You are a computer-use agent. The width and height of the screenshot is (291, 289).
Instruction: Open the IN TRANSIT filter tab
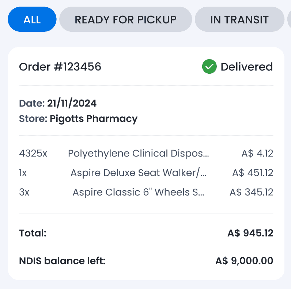click(x=239, y=19)
